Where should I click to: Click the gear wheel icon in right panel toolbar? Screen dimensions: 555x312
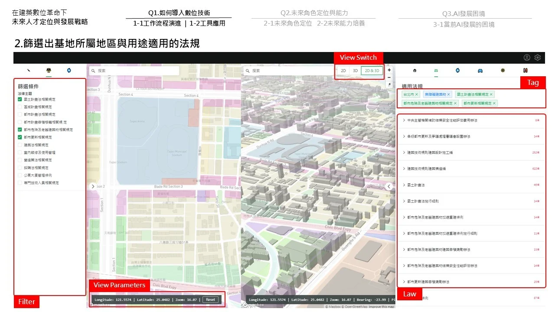[503, 70]
